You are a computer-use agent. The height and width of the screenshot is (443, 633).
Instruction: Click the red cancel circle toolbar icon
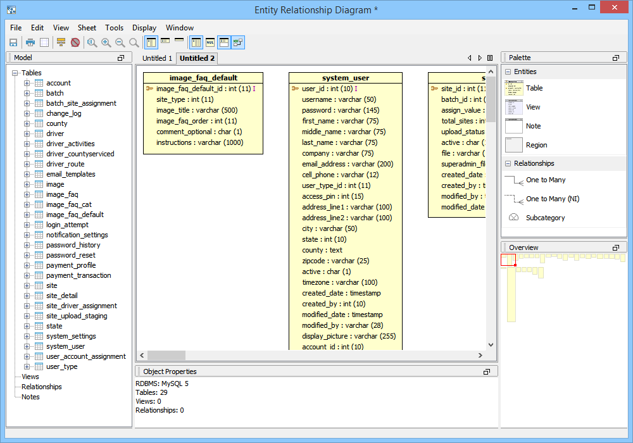pos(75,42)
